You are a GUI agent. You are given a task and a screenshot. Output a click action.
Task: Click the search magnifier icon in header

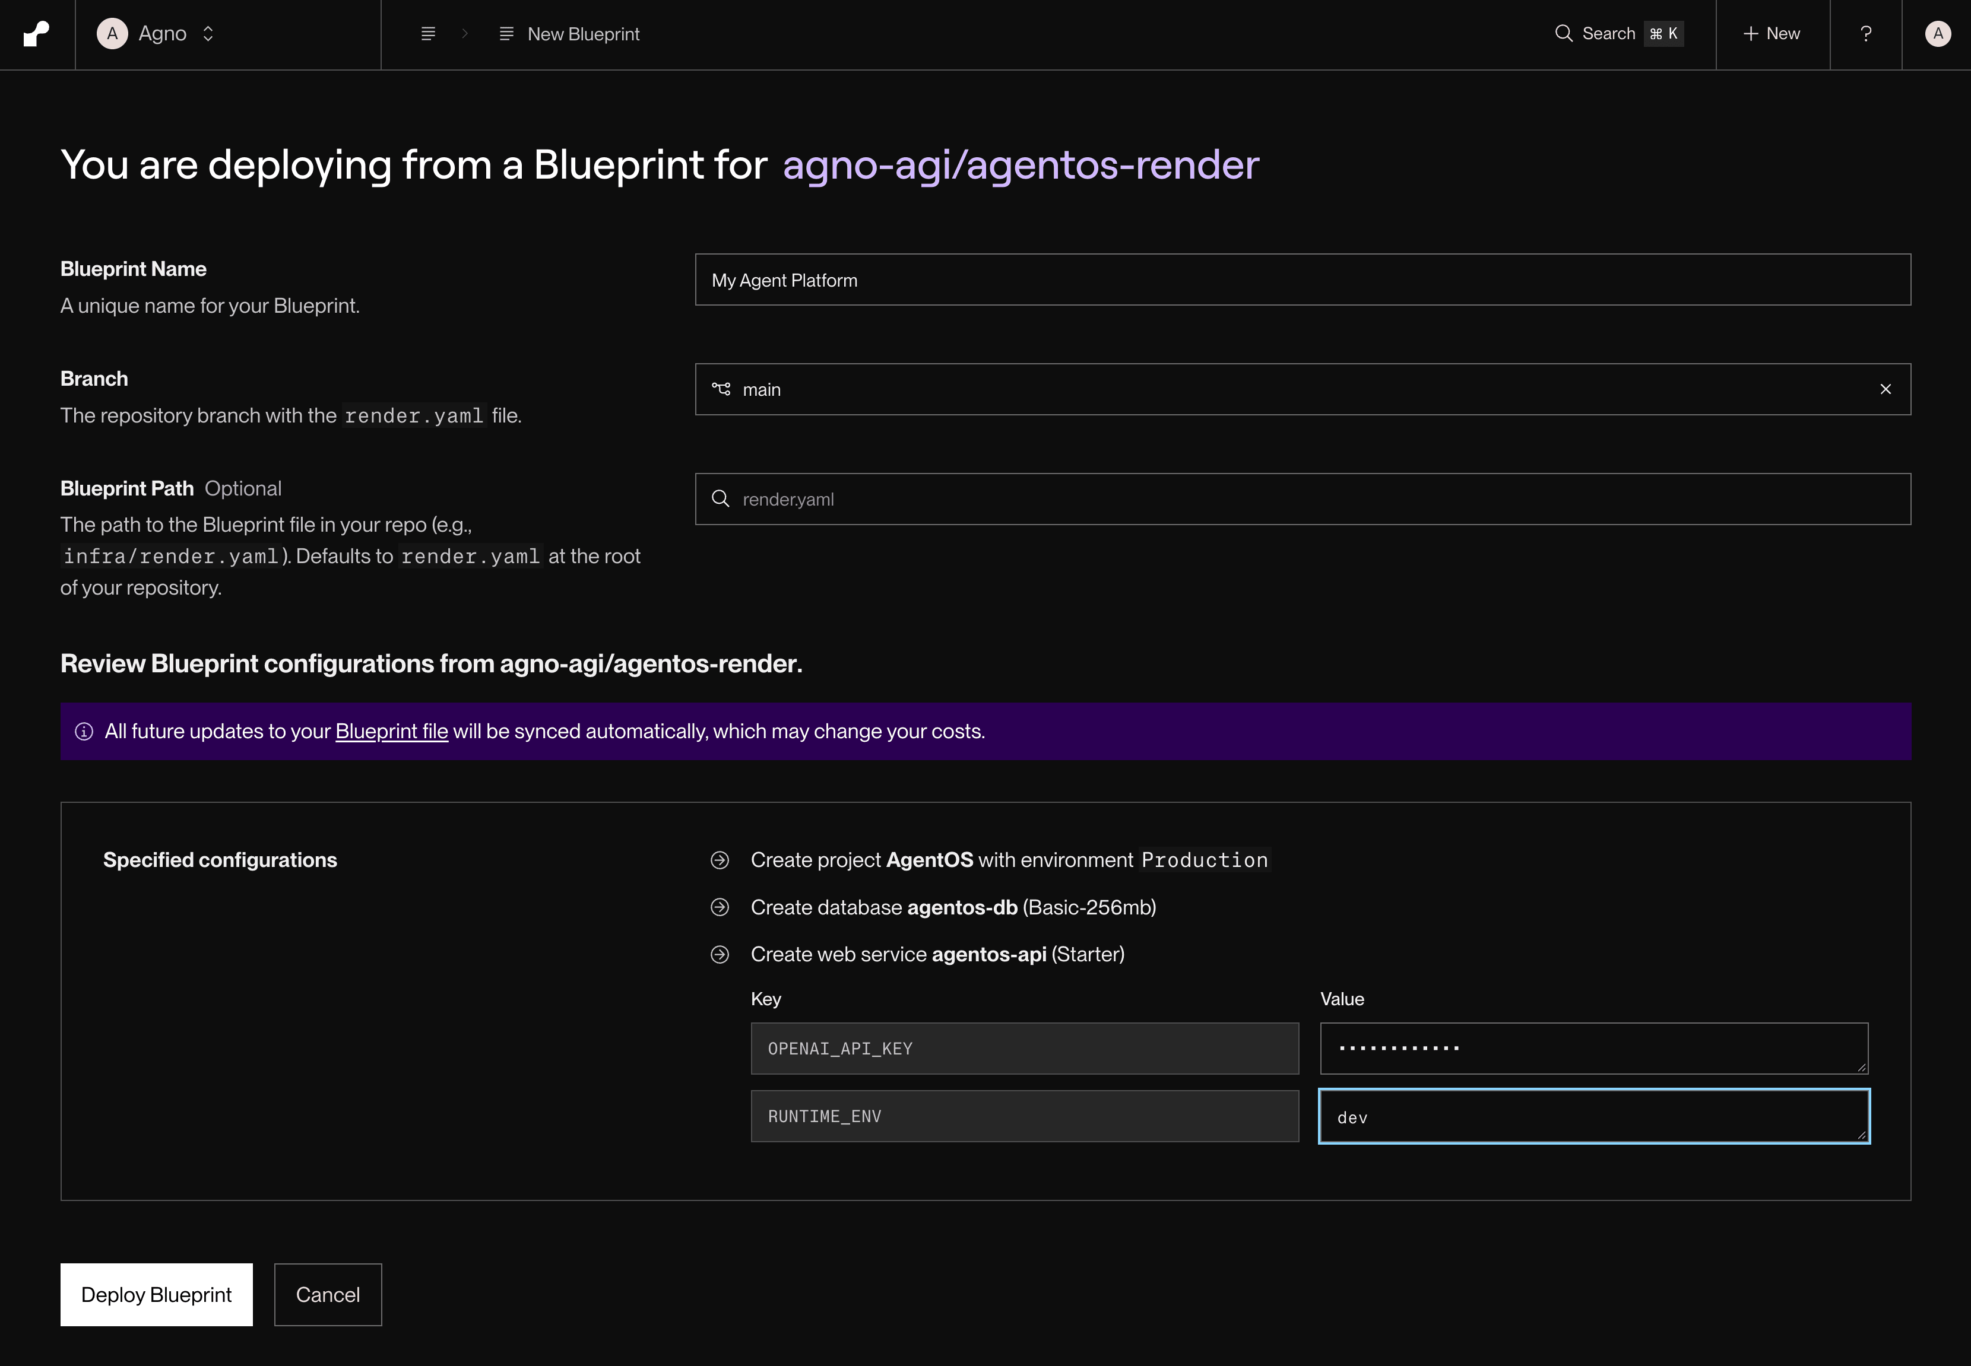pos(1564,34)
